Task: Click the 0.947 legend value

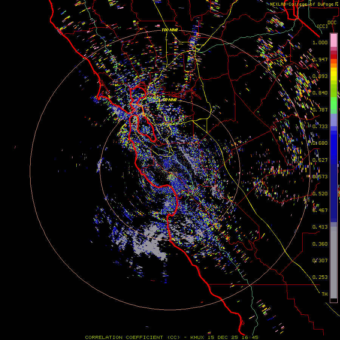Action: click(320, 59)
